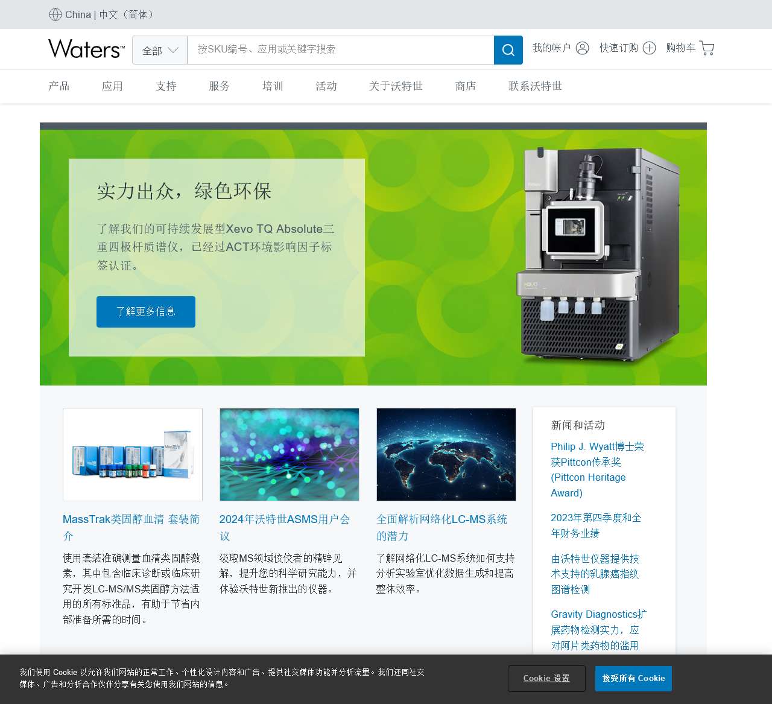Open the 支持 navigation menu

pos(165,86)
